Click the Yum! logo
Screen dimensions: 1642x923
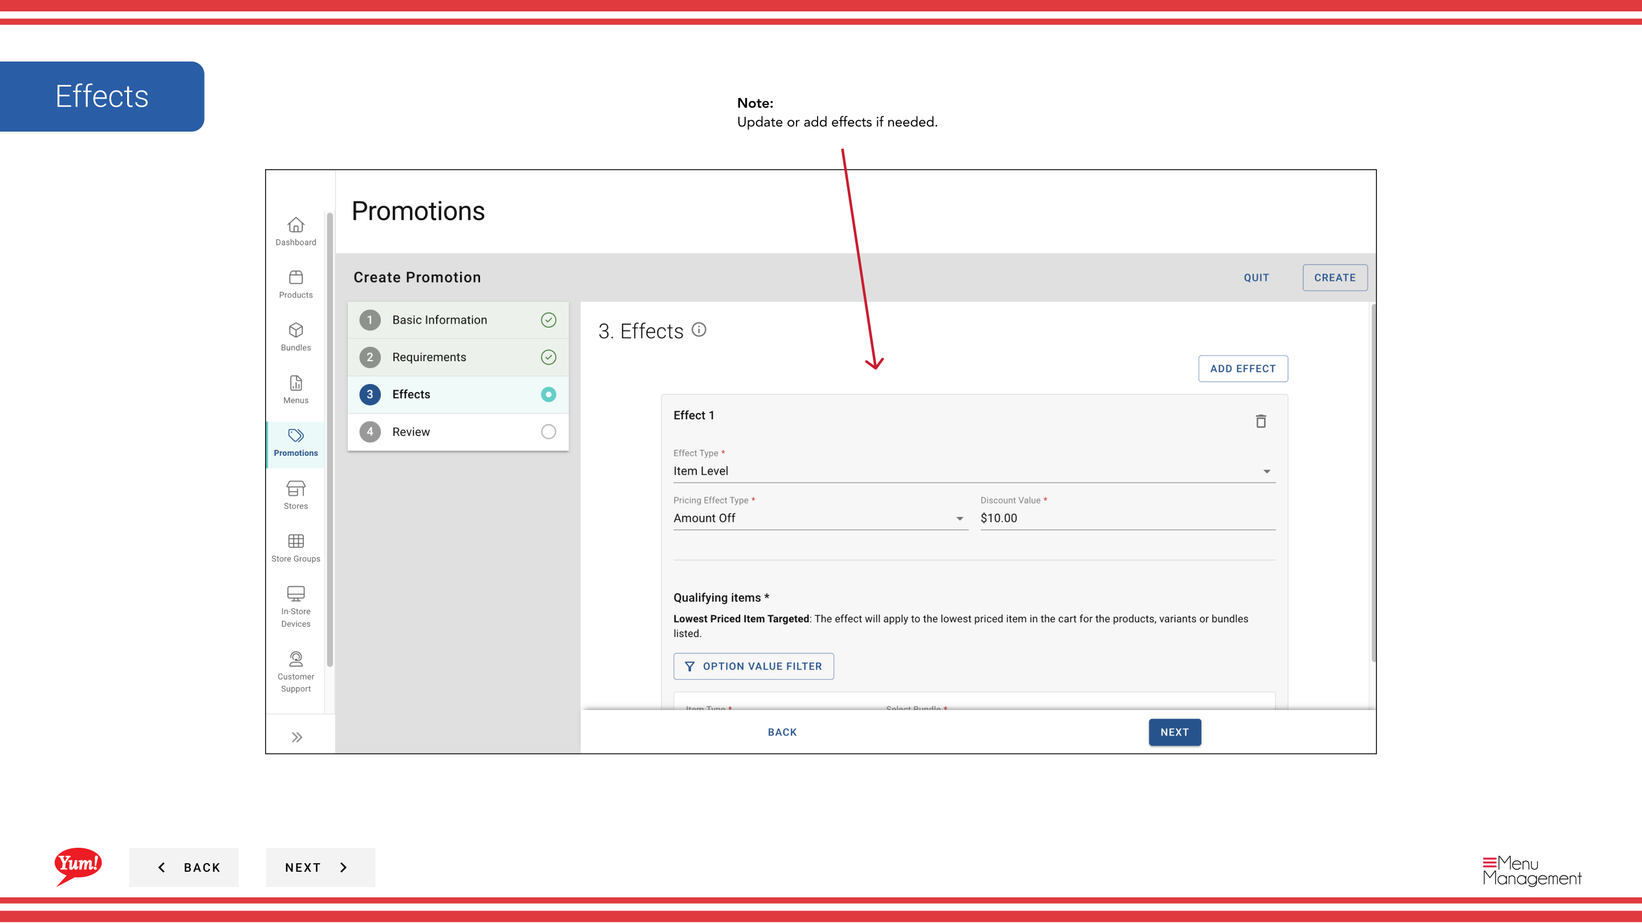point(78,866)
